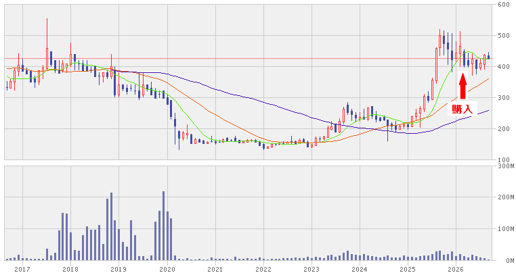Select the 2022 year label on axis
Image resolution: width=516 pixels, height=273 pixels.
click(263, 270)
